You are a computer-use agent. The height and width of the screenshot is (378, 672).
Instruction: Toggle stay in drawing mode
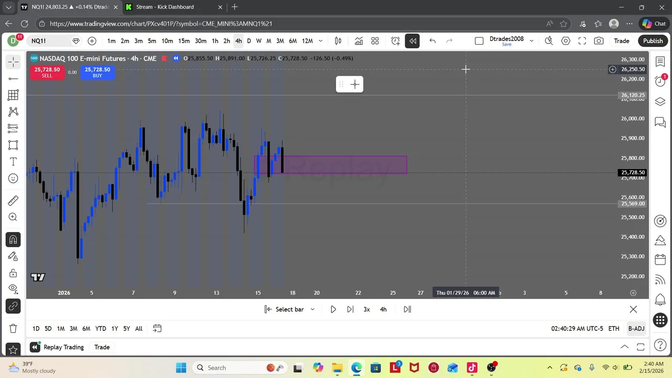[x=13, y=256]
